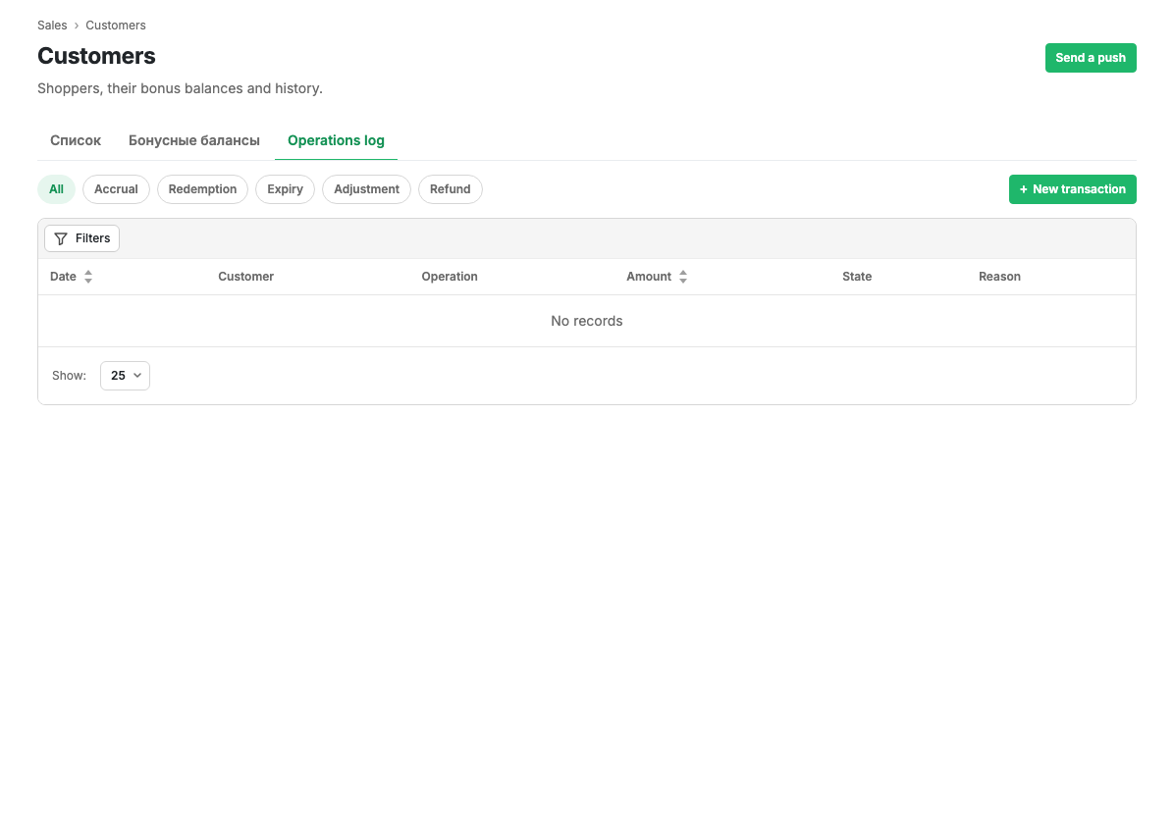Toggle the Redemption filter chip
Image resolution: width=1174 pixels, height=832 pixels.
(x=202, y=189)
